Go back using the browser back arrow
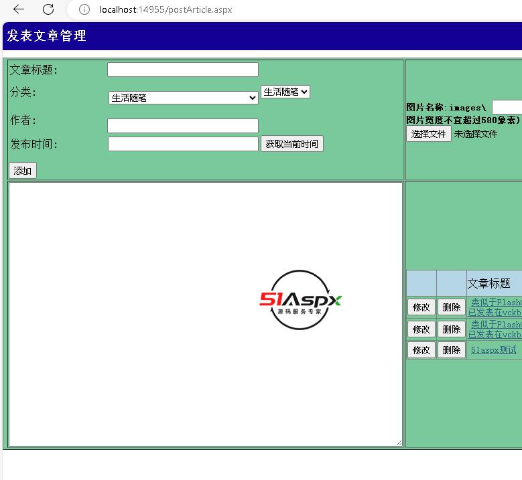 [x=19, y=9]
